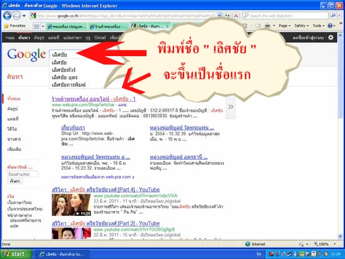345x259 pixels.
Task: Open the เกี่ยวกับเรา sitelink
Action: coord(73,128)
